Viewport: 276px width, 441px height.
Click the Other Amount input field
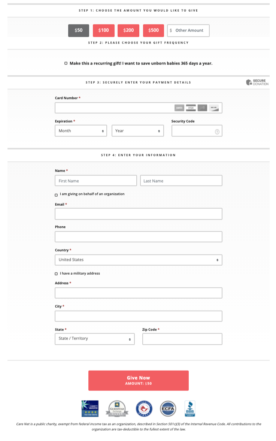coord(191,30)
